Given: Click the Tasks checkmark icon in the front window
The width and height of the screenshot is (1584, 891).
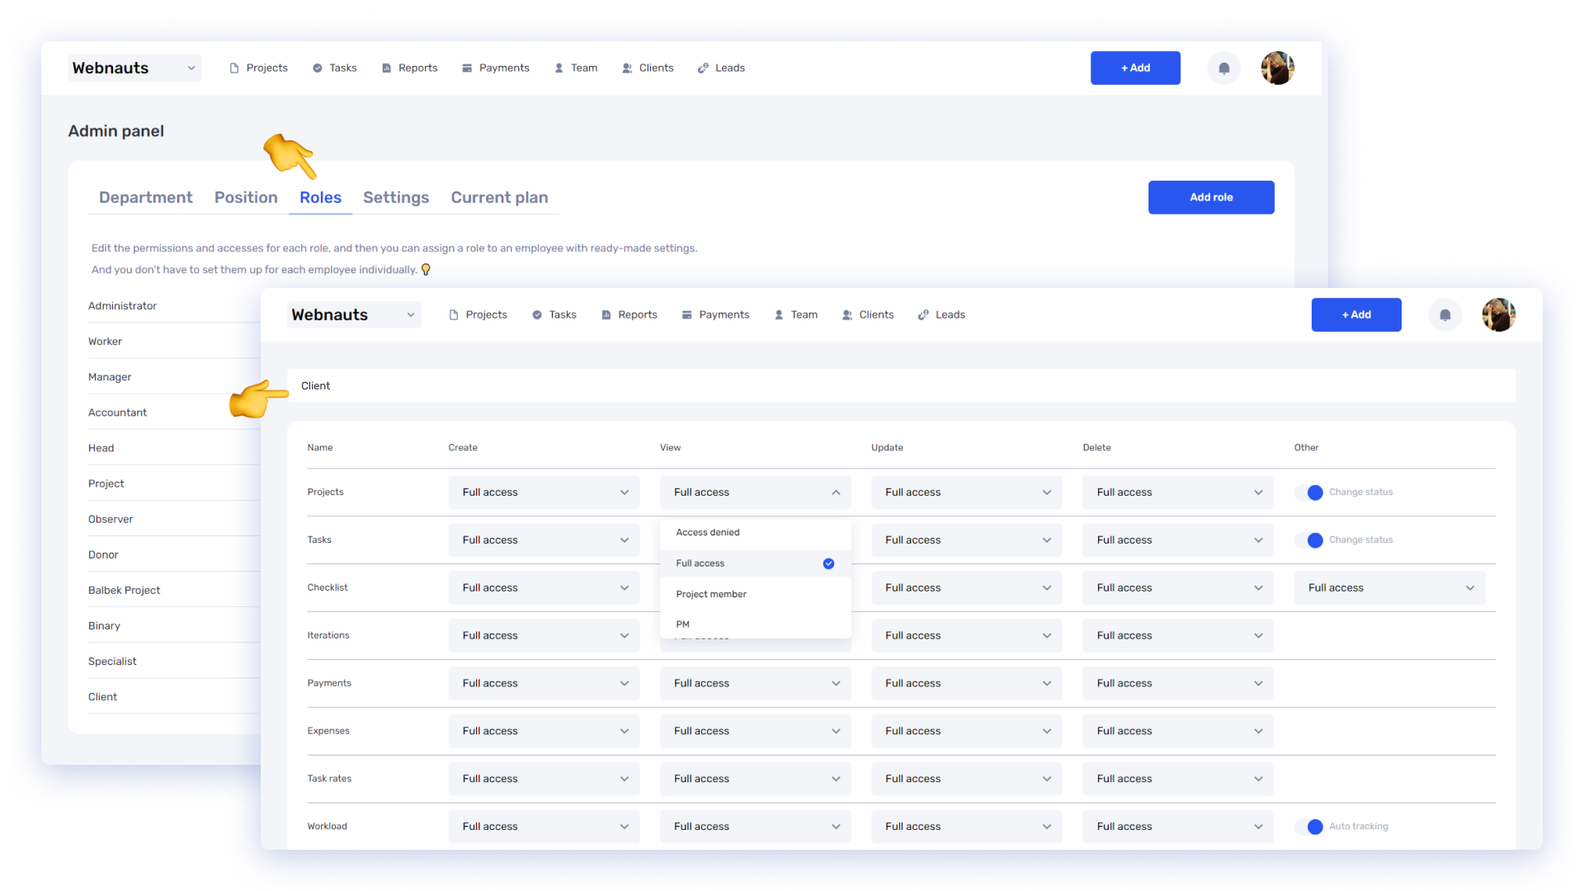Looking at the screenshot, I should pyautogui.click(x=537, y=314).
